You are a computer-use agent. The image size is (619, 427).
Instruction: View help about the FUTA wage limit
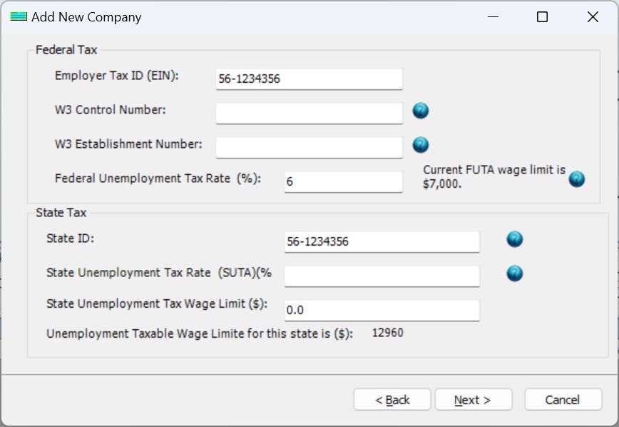pyautogui.click(x=576, y=181)
